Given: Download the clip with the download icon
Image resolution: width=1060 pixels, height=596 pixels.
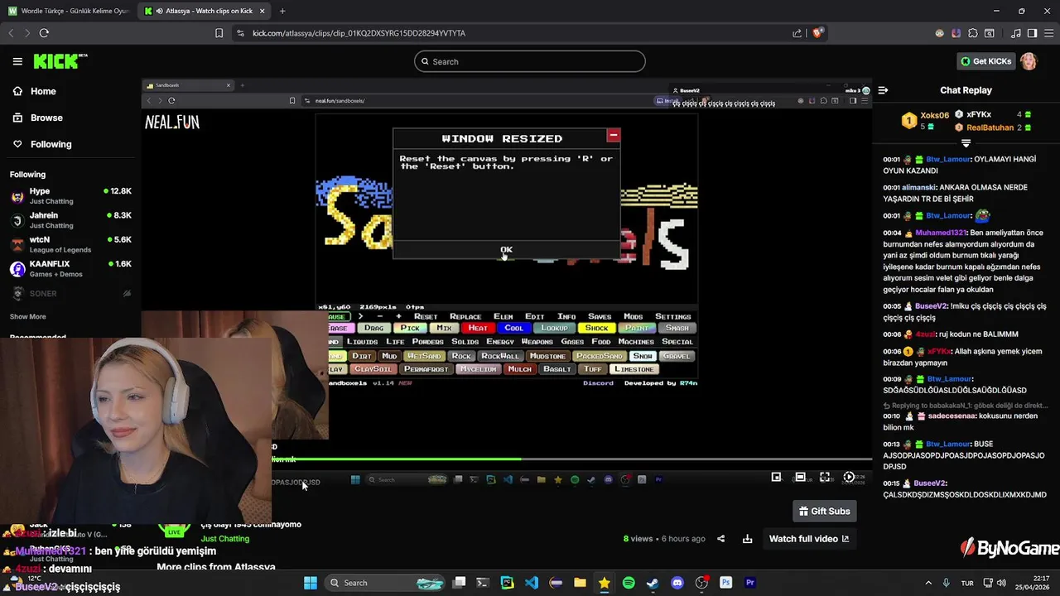Looking at the screenshot, I should [x=747, y=539].
